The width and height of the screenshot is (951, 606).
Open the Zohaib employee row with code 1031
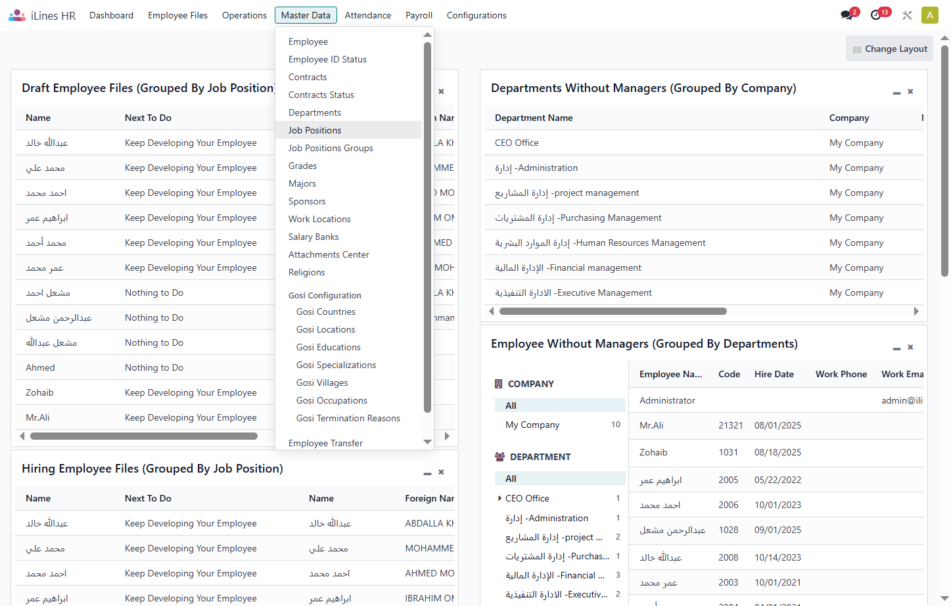776,452
